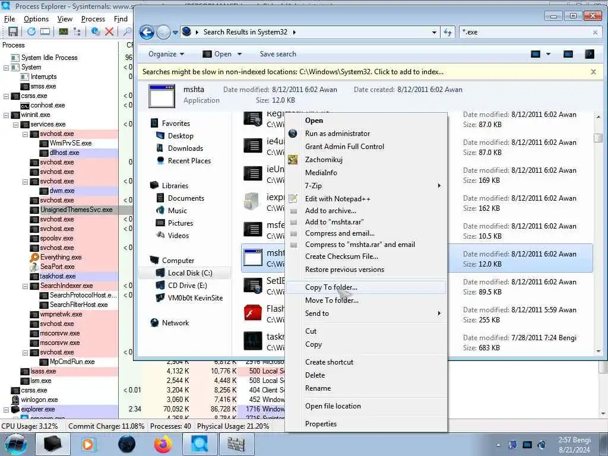Select Recent Places in Favorites

point(189,160)
